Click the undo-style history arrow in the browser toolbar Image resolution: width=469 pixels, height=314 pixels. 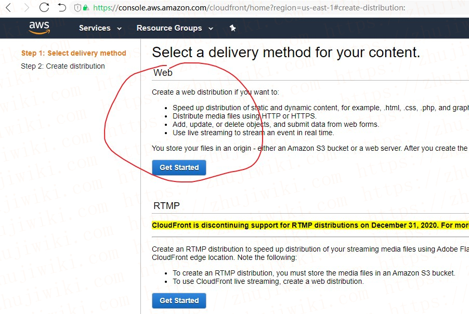[61, 8]
